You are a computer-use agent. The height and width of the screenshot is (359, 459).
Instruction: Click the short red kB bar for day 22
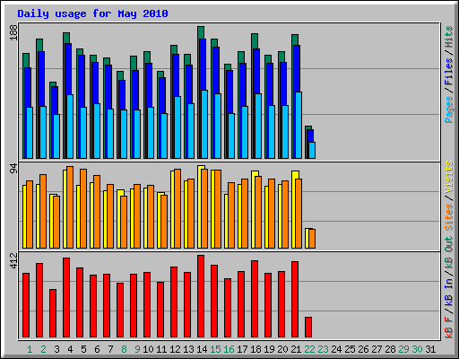(308, 328)
